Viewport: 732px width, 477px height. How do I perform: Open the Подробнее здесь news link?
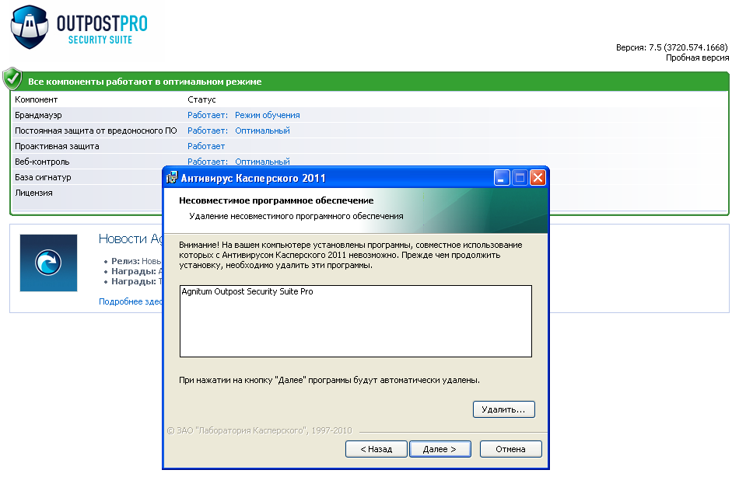(x=131, y=301)
